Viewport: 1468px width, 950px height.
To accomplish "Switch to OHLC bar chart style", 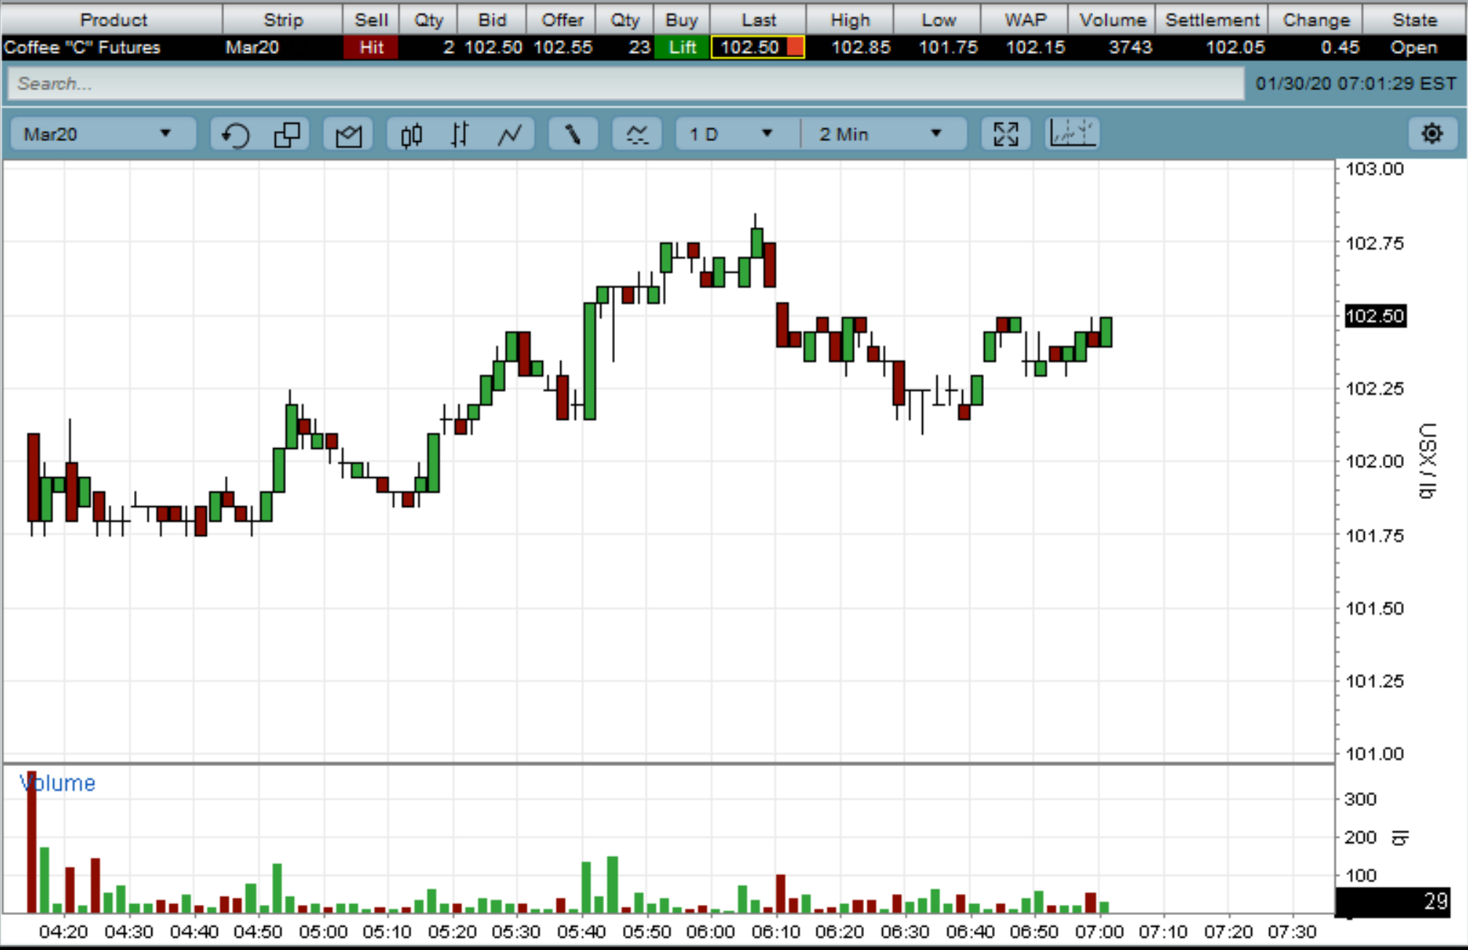I will (x=459, y=135).
